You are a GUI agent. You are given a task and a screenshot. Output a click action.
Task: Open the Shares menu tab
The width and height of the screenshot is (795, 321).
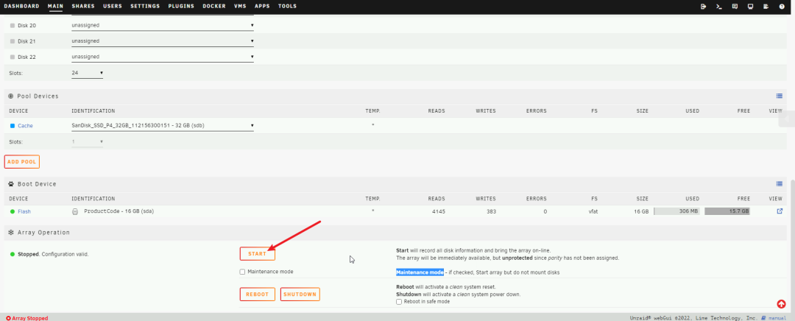click(83, 6)
